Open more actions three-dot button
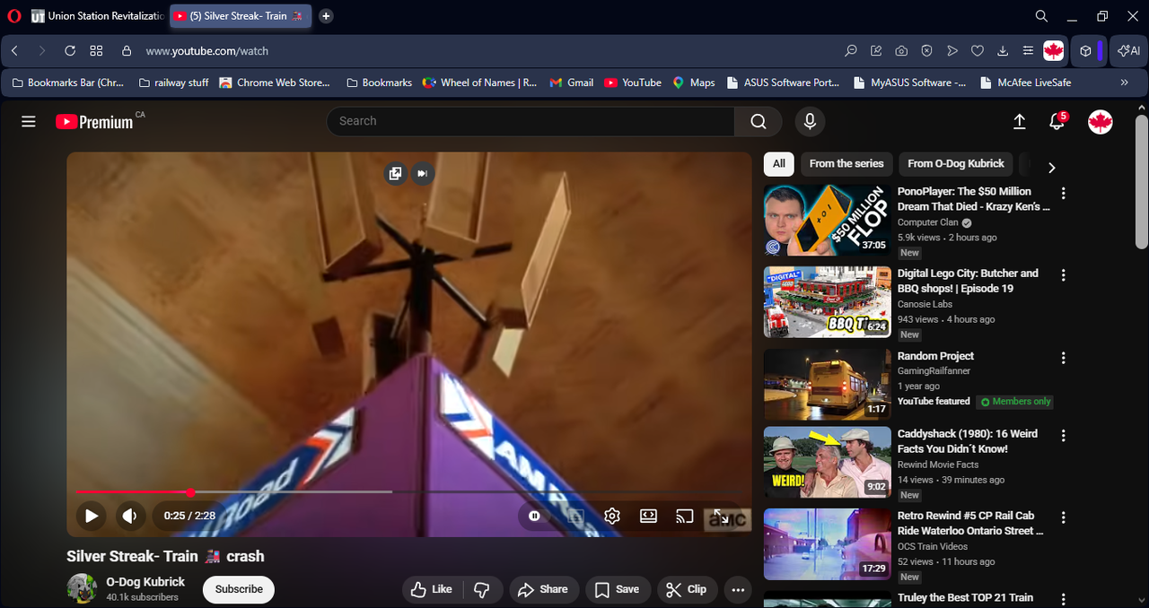This screenshot has width=1149, height=608. (x=738, y=589)
